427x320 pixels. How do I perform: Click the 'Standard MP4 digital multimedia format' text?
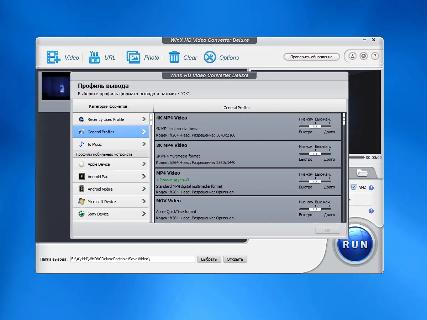(x=189, y=186)
